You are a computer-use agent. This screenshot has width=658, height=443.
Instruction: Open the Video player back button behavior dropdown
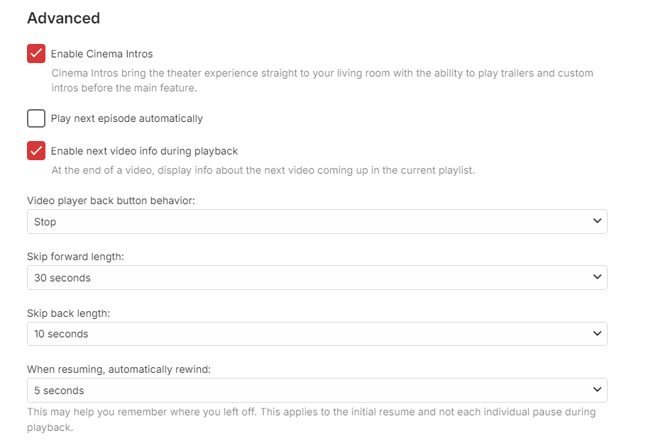pos(317,221)
